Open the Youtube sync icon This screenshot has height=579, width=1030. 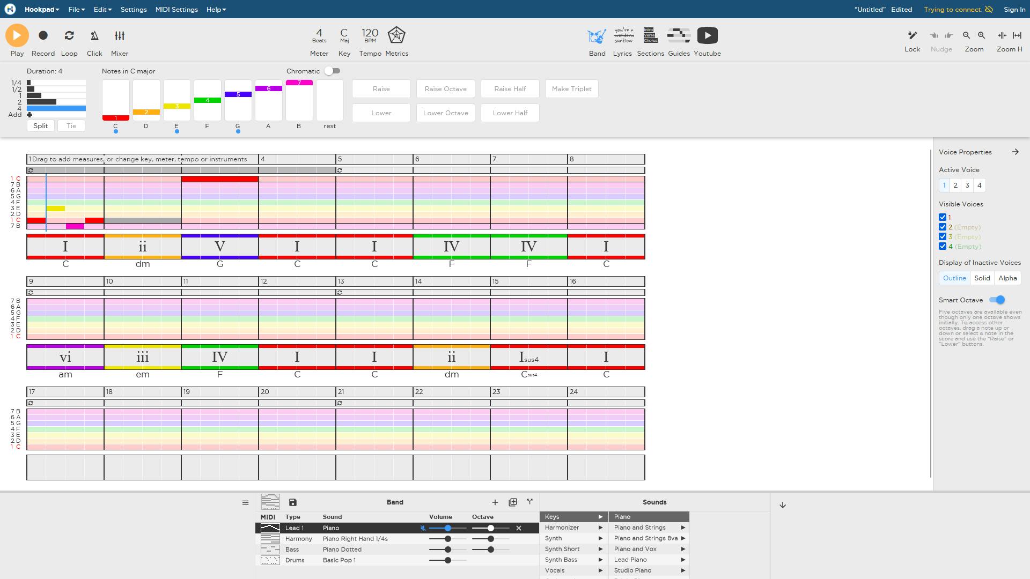pyautogui.click(x=707, y=36)
